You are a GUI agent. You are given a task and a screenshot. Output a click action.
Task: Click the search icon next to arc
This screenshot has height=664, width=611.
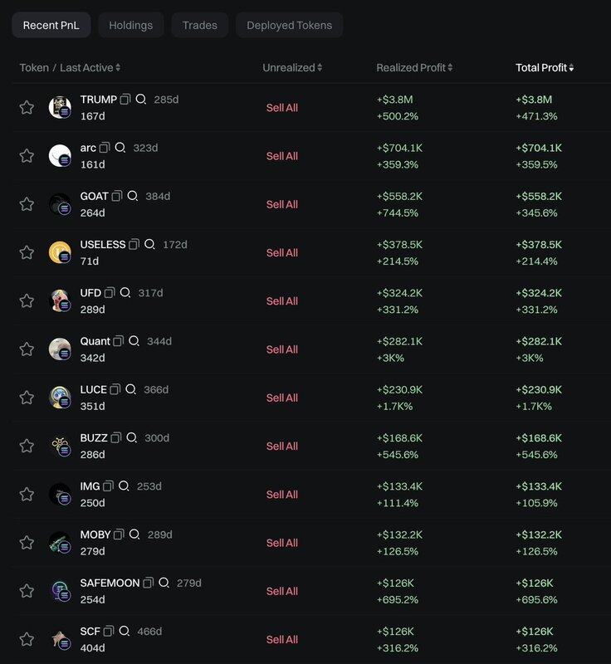pyautogui.click(x=120, y=148)
